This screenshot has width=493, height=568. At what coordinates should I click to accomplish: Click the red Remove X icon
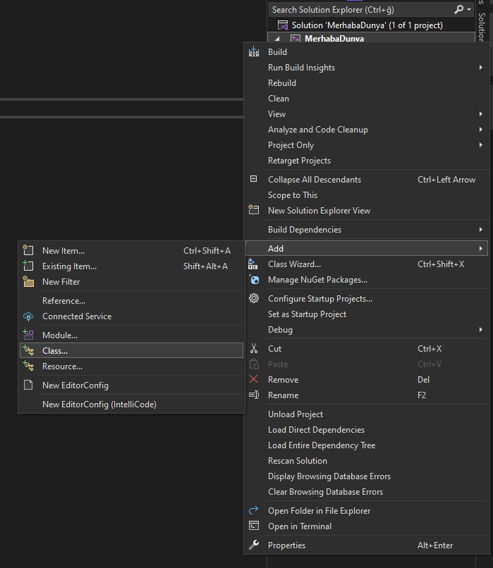tap(254, 380)
